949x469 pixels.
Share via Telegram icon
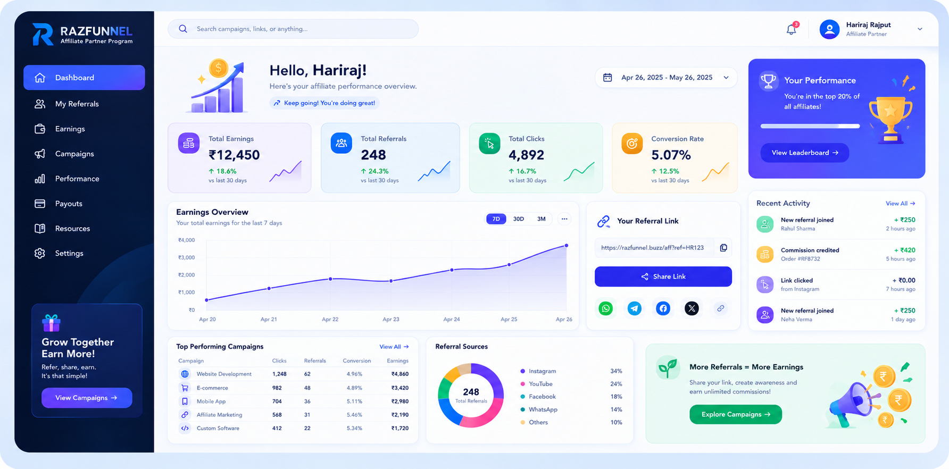(634, 308)
